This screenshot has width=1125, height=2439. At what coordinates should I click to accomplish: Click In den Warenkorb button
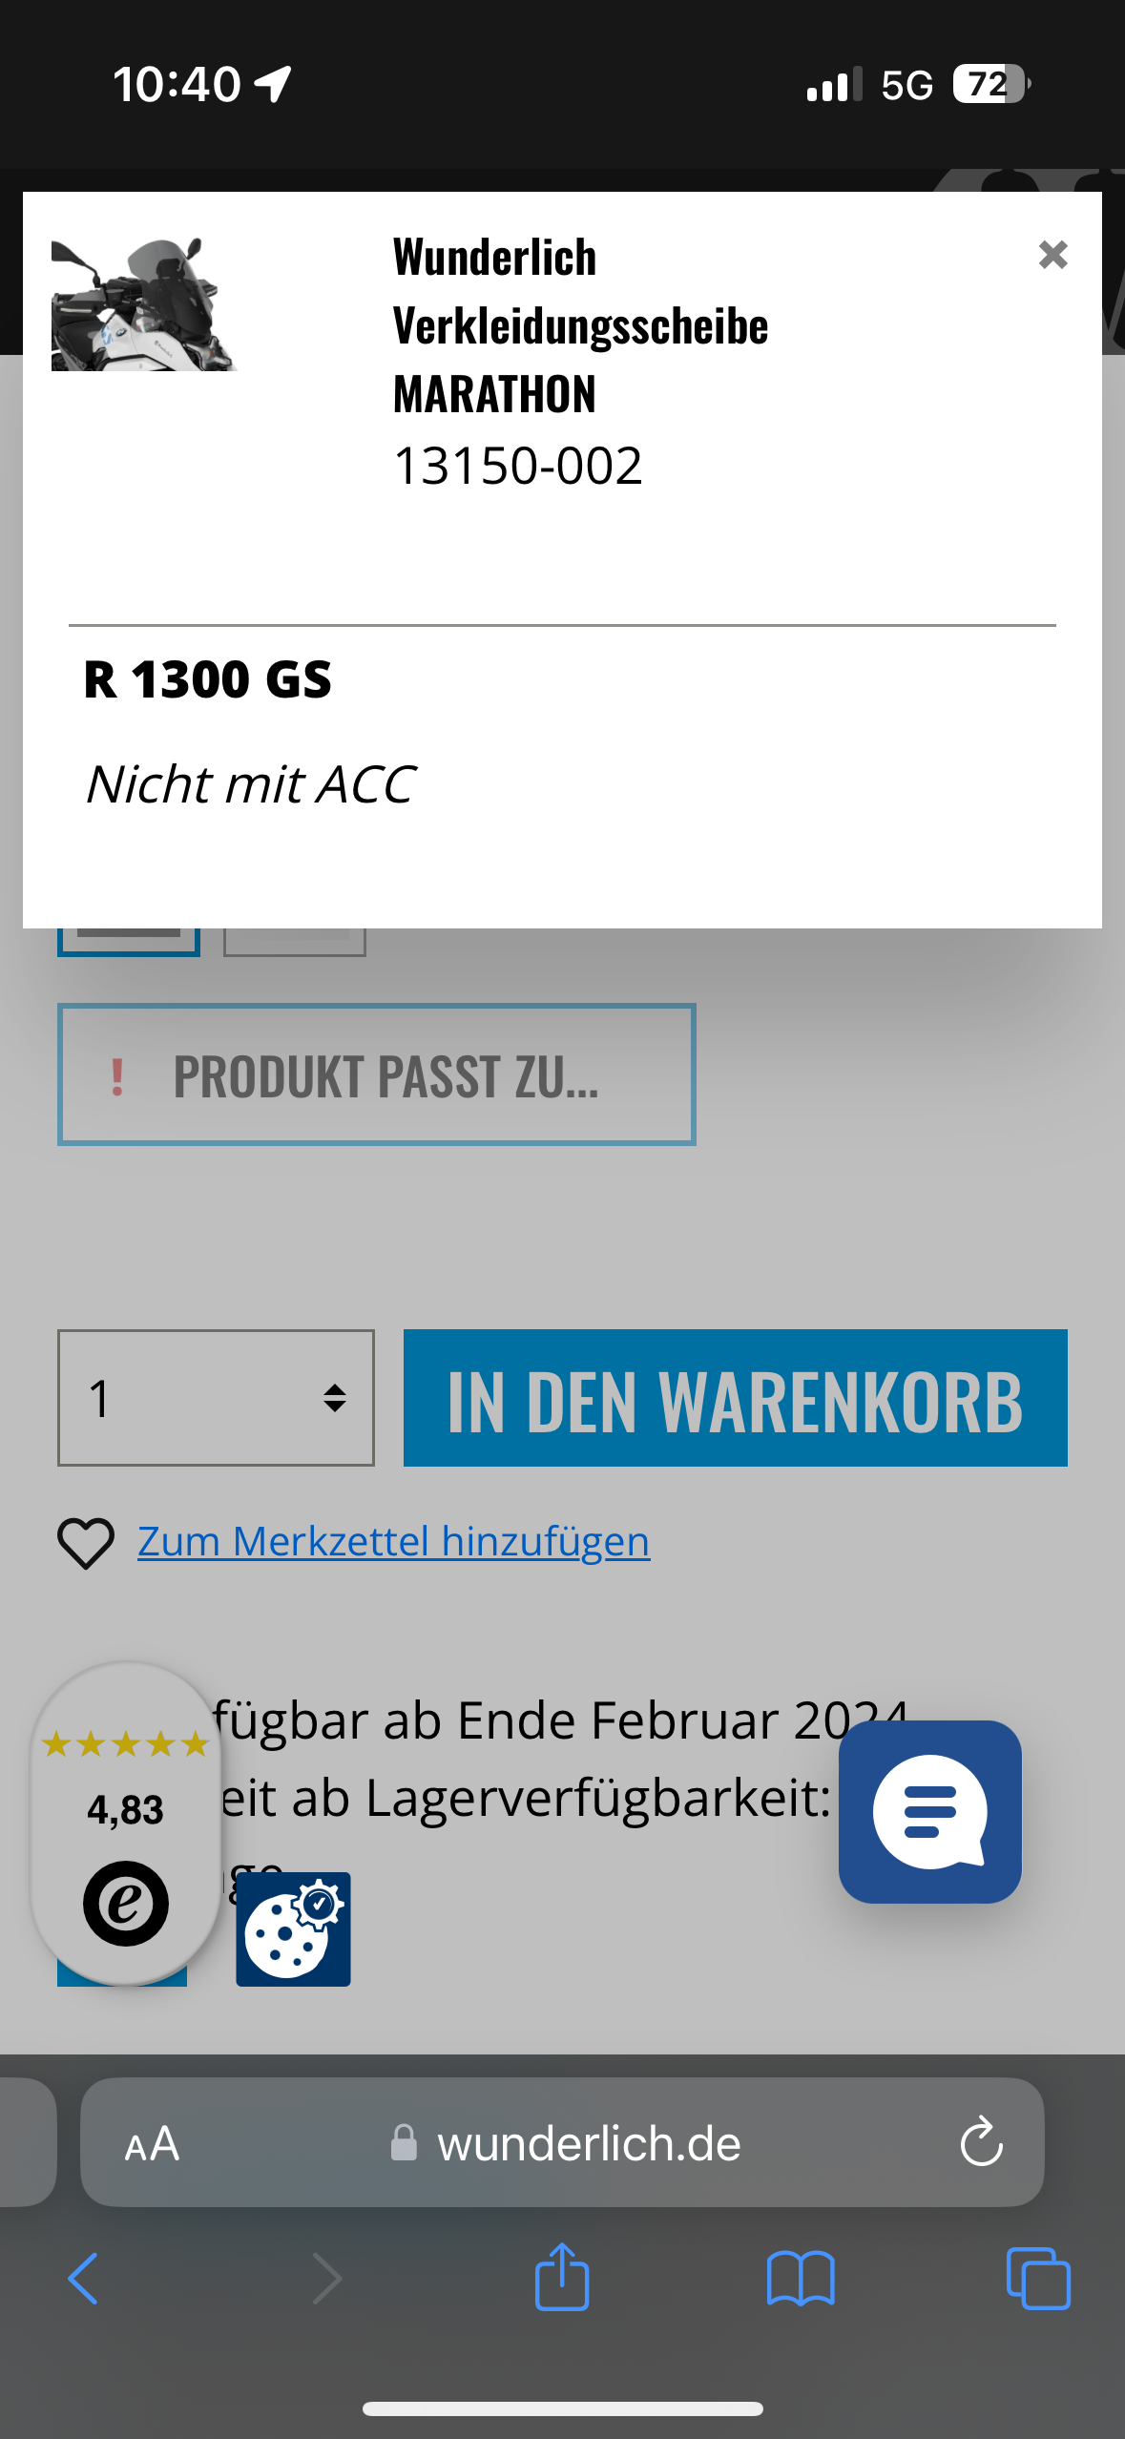(x=735, y=1398)
